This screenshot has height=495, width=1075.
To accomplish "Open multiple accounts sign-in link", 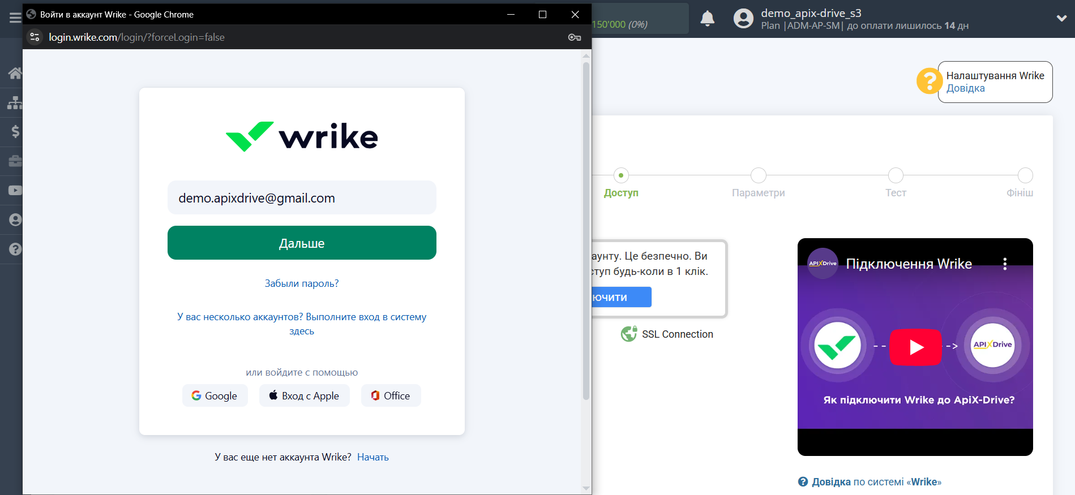I will pyautogui.click(x=302, y=324).
